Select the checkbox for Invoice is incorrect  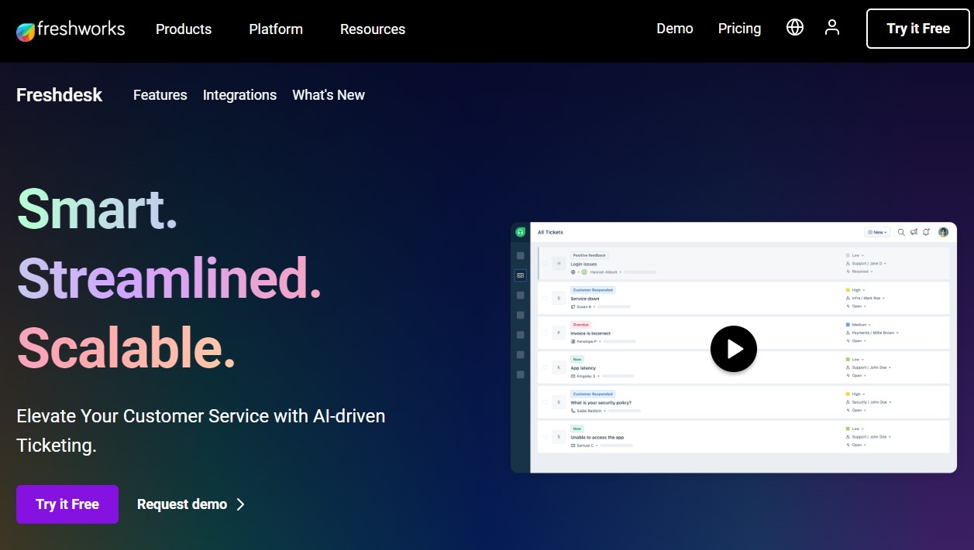[x=544, y=333]
